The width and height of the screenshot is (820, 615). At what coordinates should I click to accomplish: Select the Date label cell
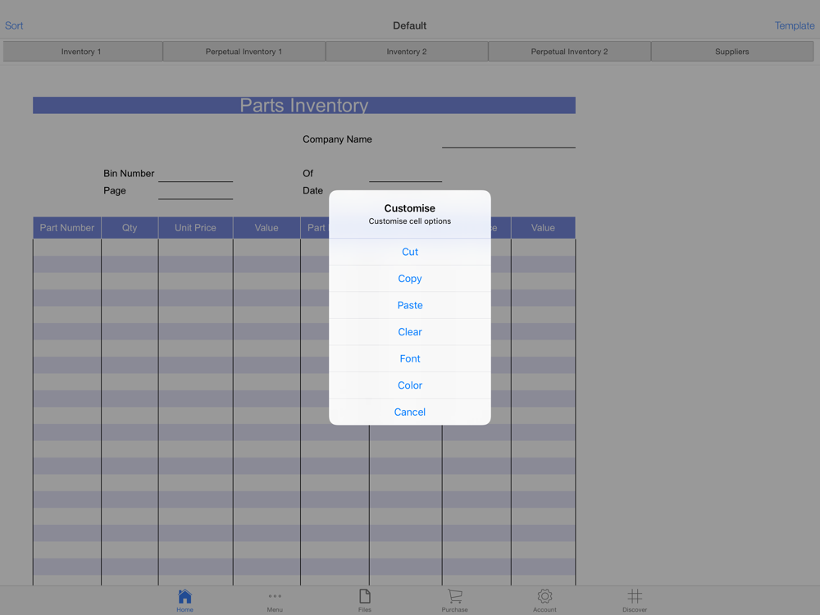click(x=312, y=190)
